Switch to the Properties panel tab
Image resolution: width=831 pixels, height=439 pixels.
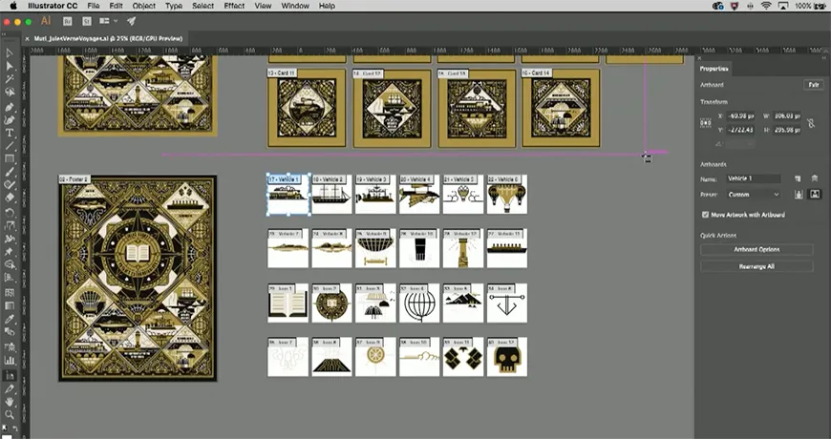[714, 69]
